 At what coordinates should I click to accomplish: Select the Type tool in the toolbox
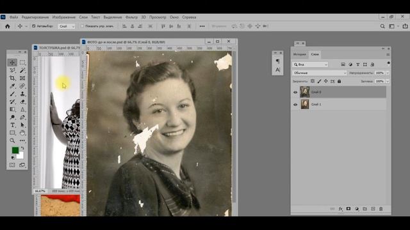coord(12,125)
